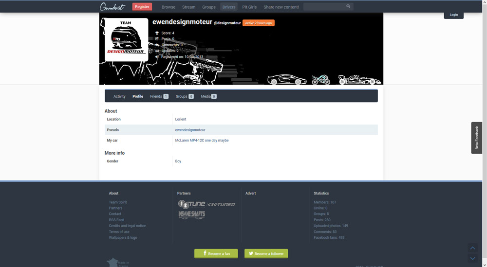The image size is (487, 267).
Task: Open the Team Designmoteur avatar image
Action: point(127,39)
